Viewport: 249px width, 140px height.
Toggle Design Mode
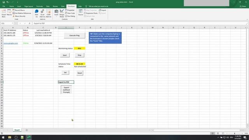[62, 13]
